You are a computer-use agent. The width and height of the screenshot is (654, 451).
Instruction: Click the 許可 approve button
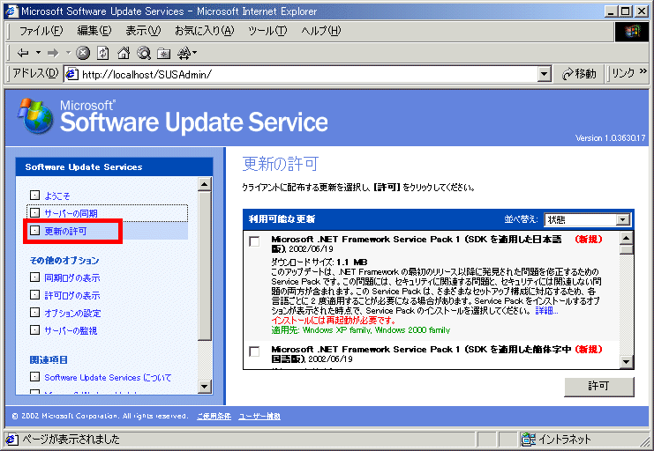(x=598, y=387)
